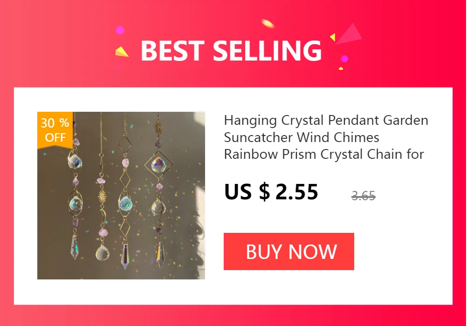
Task: Click the BUY NOW button
Action: click(288, 251)
